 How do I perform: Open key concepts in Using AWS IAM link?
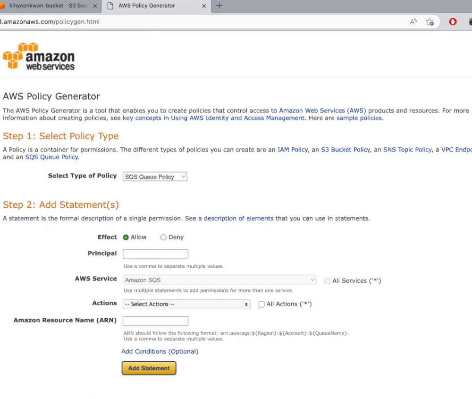tap(214, 118)
